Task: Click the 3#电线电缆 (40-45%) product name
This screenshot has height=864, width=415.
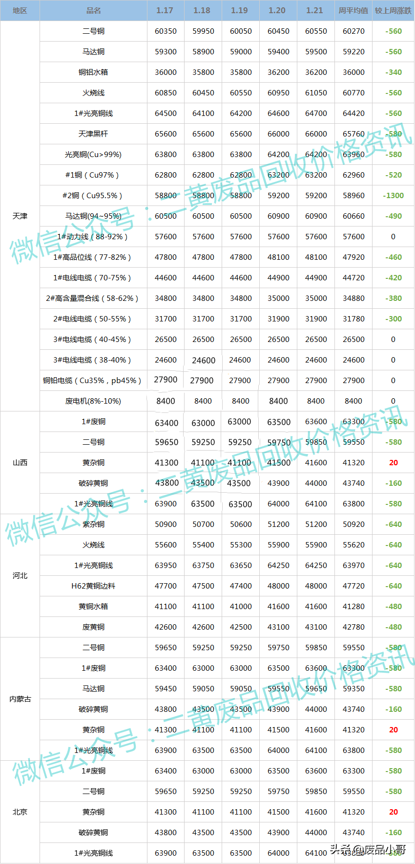Action: click(x=93, y=339)
